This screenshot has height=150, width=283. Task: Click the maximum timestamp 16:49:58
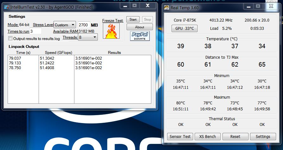(262, 109)
